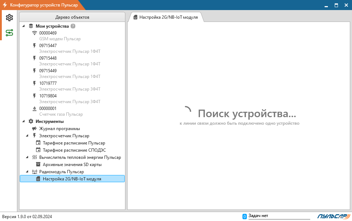Close the configurator window

346,5
